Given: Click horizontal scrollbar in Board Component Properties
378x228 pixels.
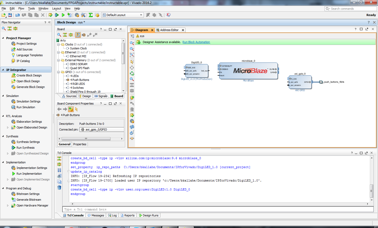Looking at the screenshot, I should [86, 139].
